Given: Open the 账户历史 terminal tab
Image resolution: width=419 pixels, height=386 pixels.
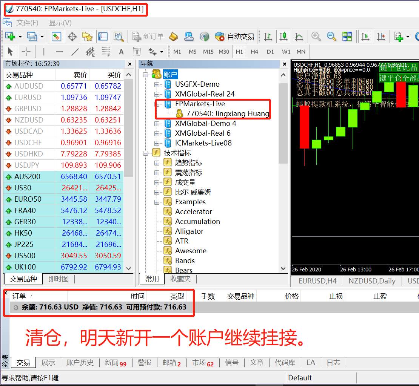Looking at the screenshot, I should [80, 363].
